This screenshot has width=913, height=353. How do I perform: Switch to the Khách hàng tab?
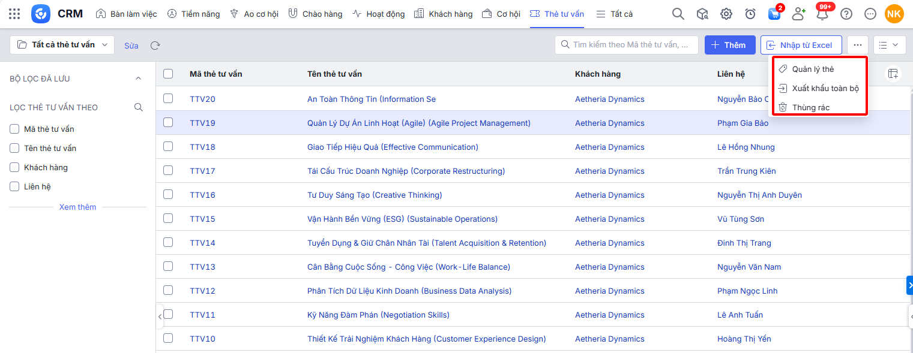click(x=444, y=14)
